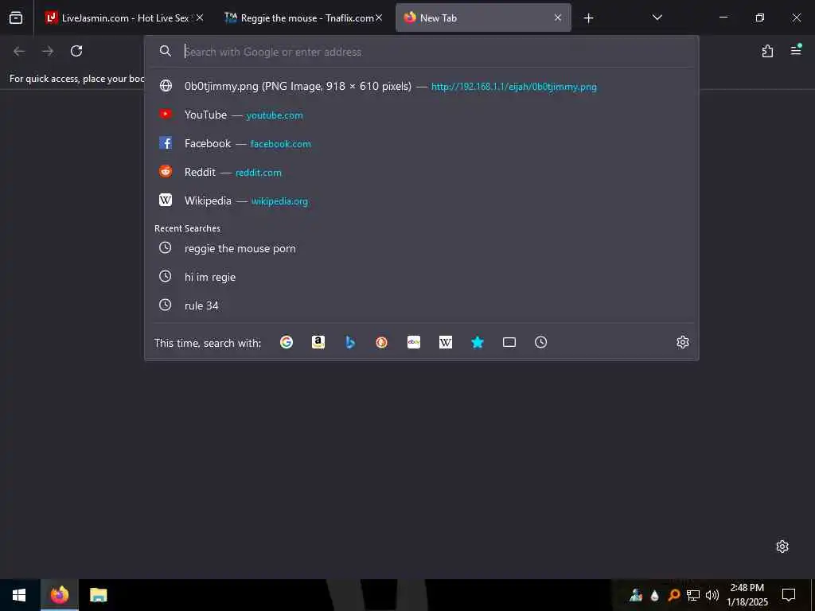Search this time with DuckDuckGo
The width and height of the screenshot is (815, 611).
[381, 342]
